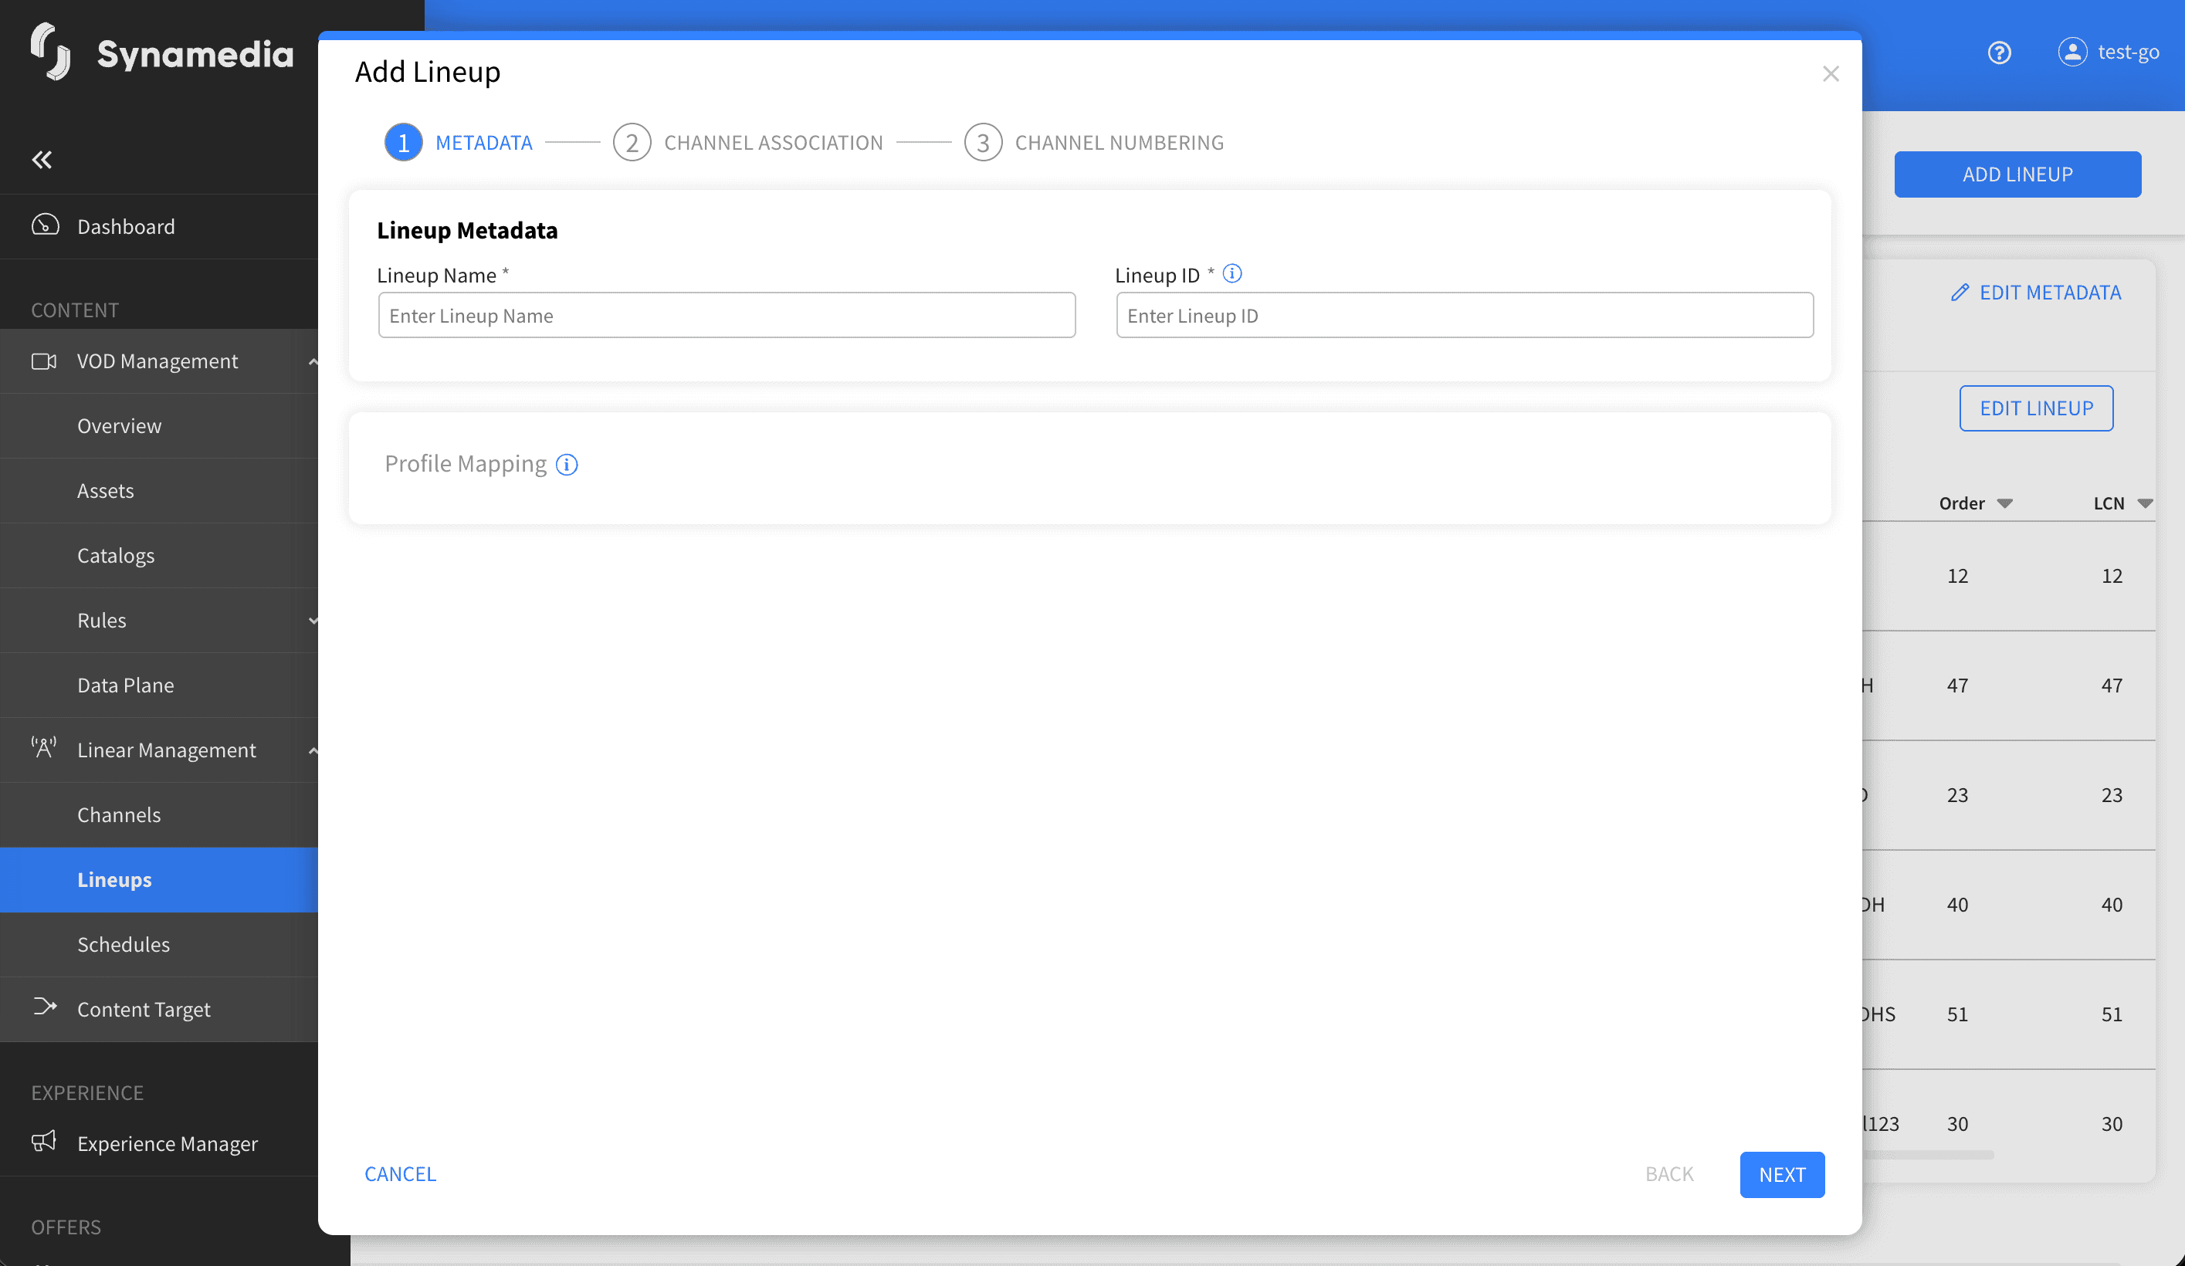
Task: Click the horizontal scrollbar below table
Action: 1929,1155
